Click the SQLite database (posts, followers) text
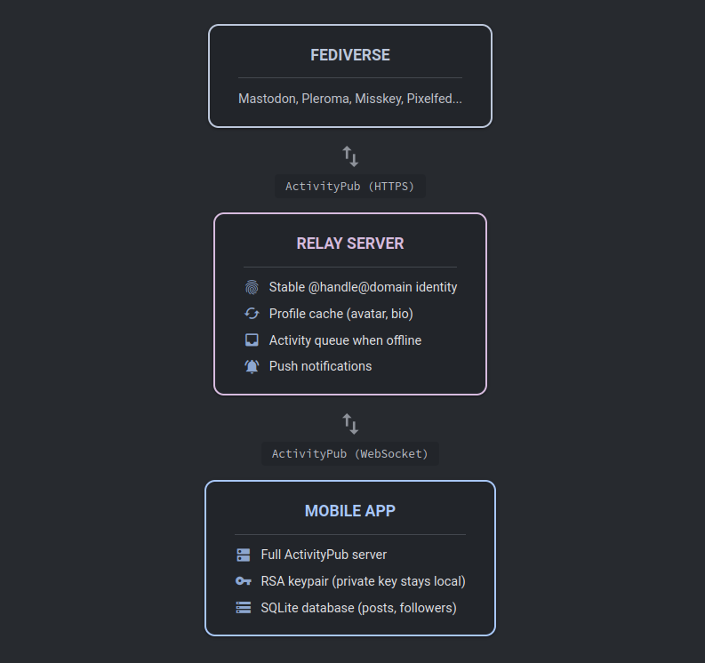The image size is (705, 663). 358,608
